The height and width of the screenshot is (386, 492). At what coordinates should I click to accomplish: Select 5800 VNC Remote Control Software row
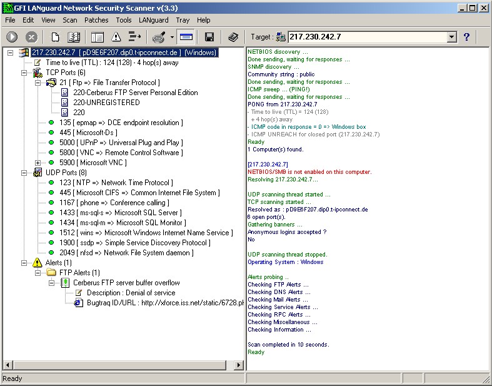(x=121, y=153)
